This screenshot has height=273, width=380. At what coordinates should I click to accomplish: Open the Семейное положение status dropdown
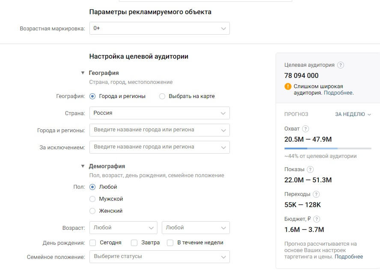160,257
